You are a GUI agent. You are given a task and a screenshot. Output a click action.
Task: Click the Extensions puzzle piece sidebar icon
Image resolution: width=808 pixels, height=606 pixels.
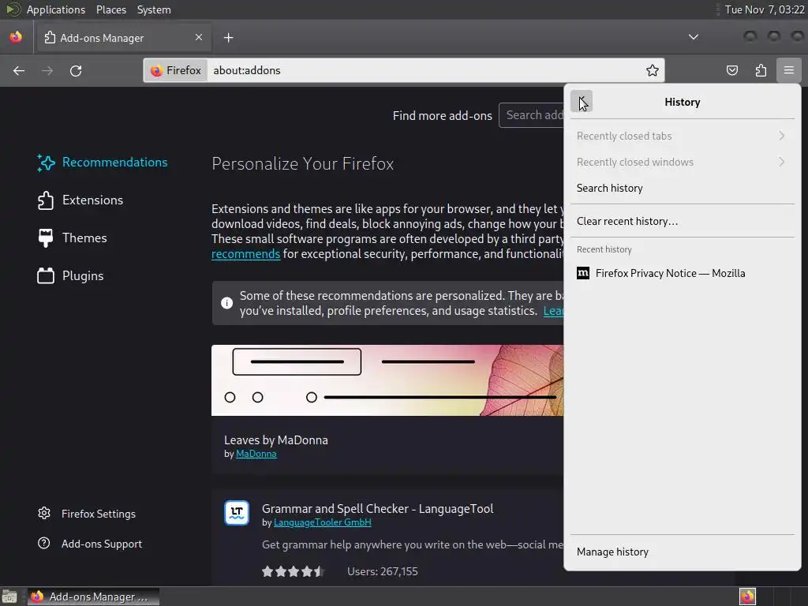point(45,200)
